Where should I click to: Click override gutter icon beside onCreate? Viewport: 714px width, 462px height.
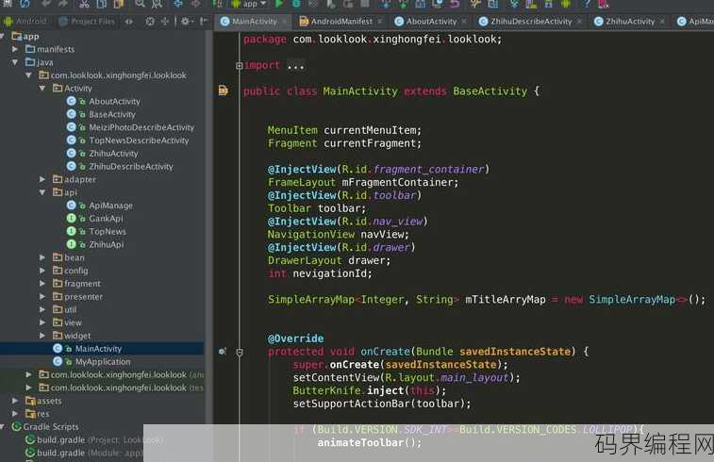tap(223, 352)
